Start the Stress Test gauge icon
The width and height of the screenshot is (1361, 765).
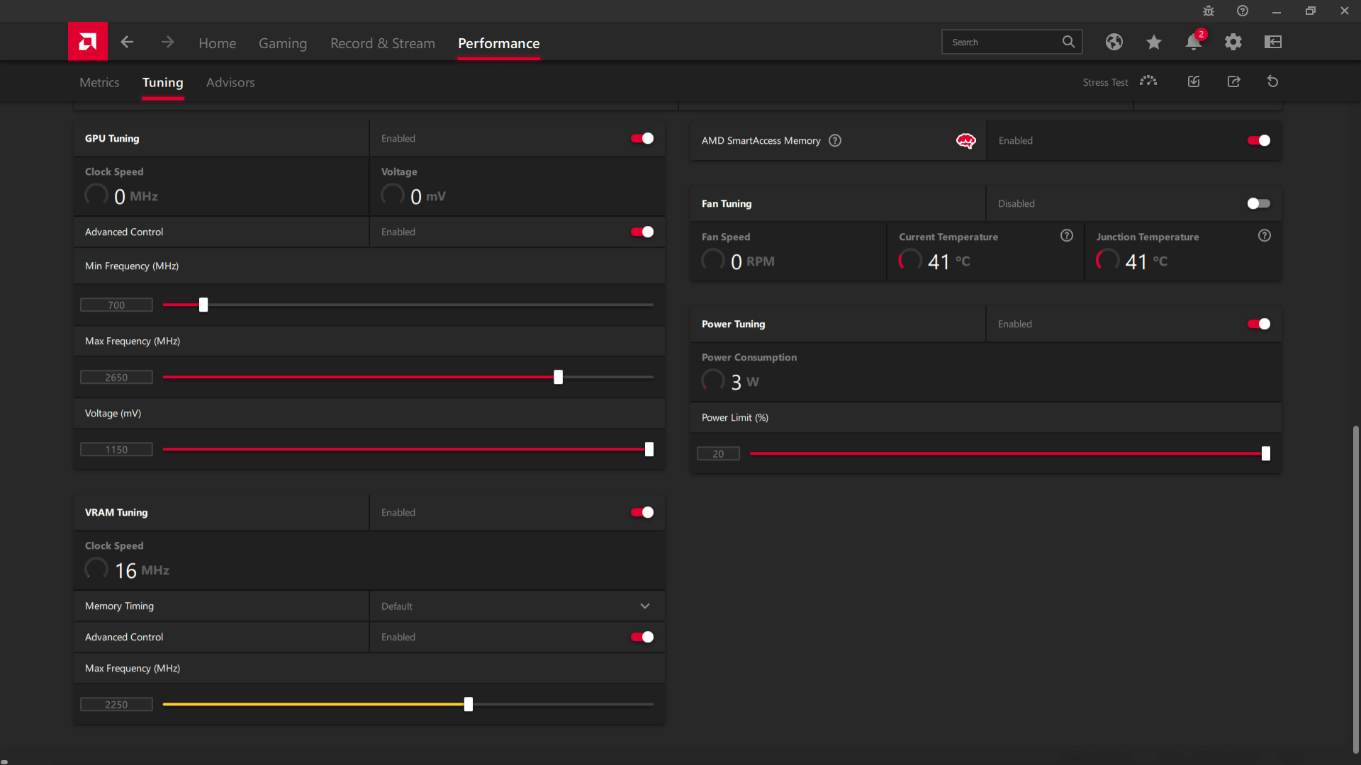pos(1148,81)
